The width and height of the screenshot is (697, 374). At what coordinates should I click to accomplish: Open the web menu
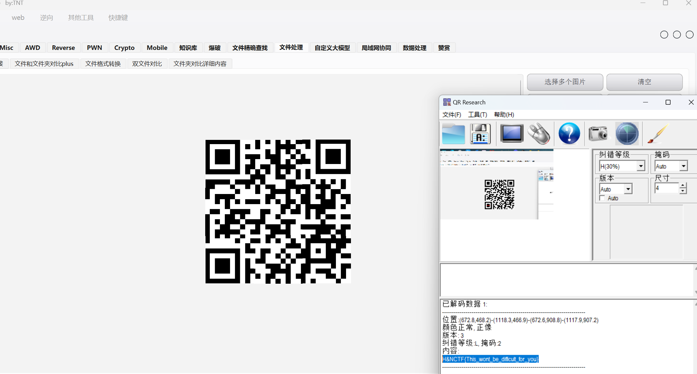click(x=18, y=18)
